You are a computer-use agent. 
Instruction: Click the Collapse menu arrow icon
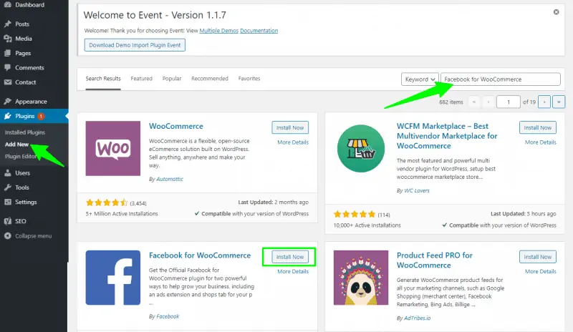pyautogui.click(x=8, y=236)
